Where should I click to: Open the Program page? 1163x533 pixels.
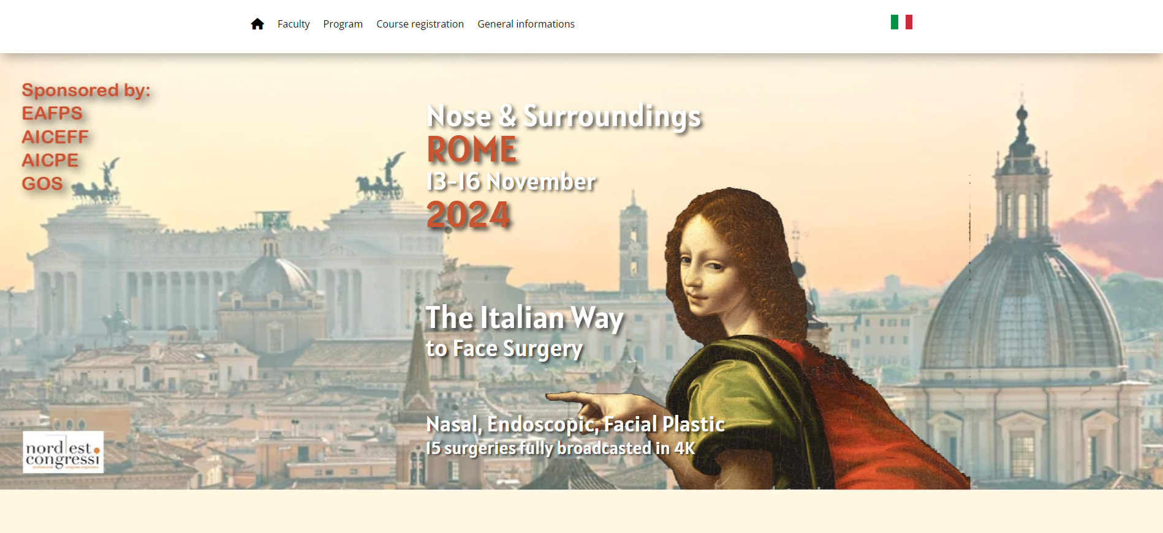343,24
